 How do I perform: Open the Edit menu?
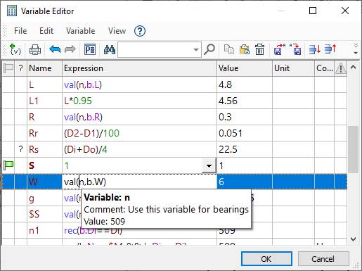pyautogui.click(x=46, y=31)
